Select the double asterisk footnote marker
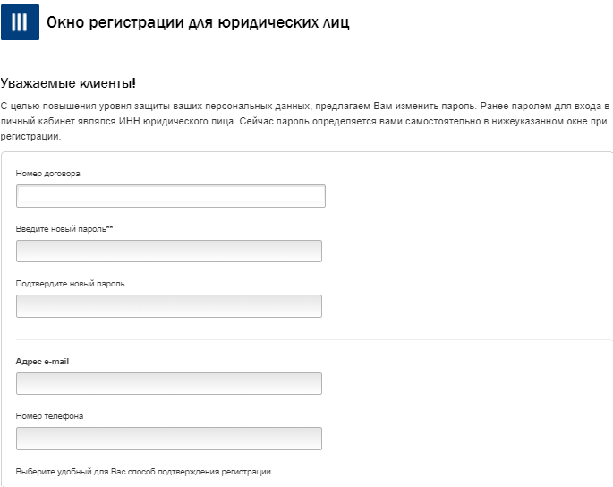The height and width of the screenshot is (487, 613). (x=109, y=227)
